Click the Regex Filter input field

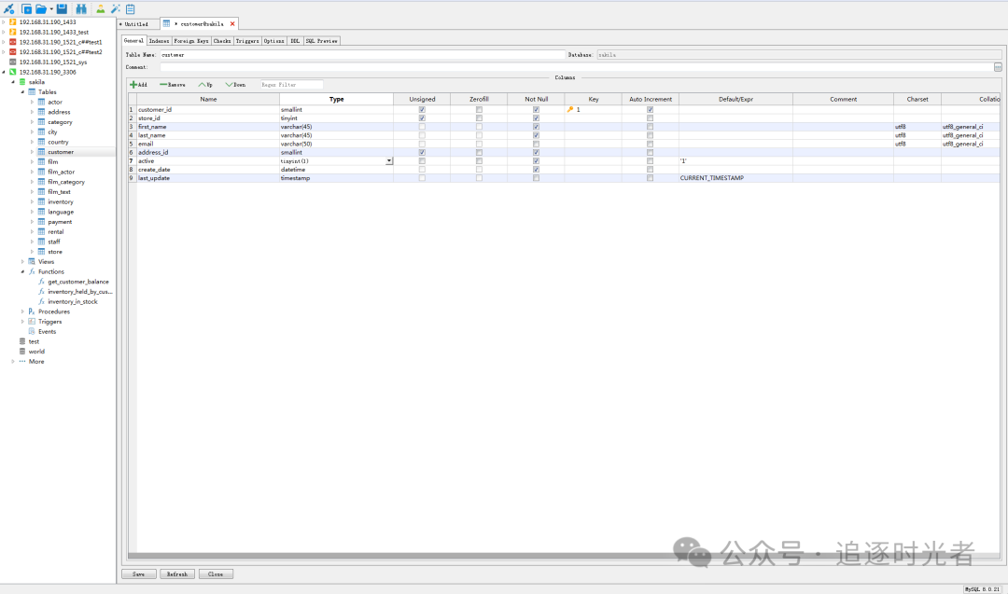(x=291, y=85)
